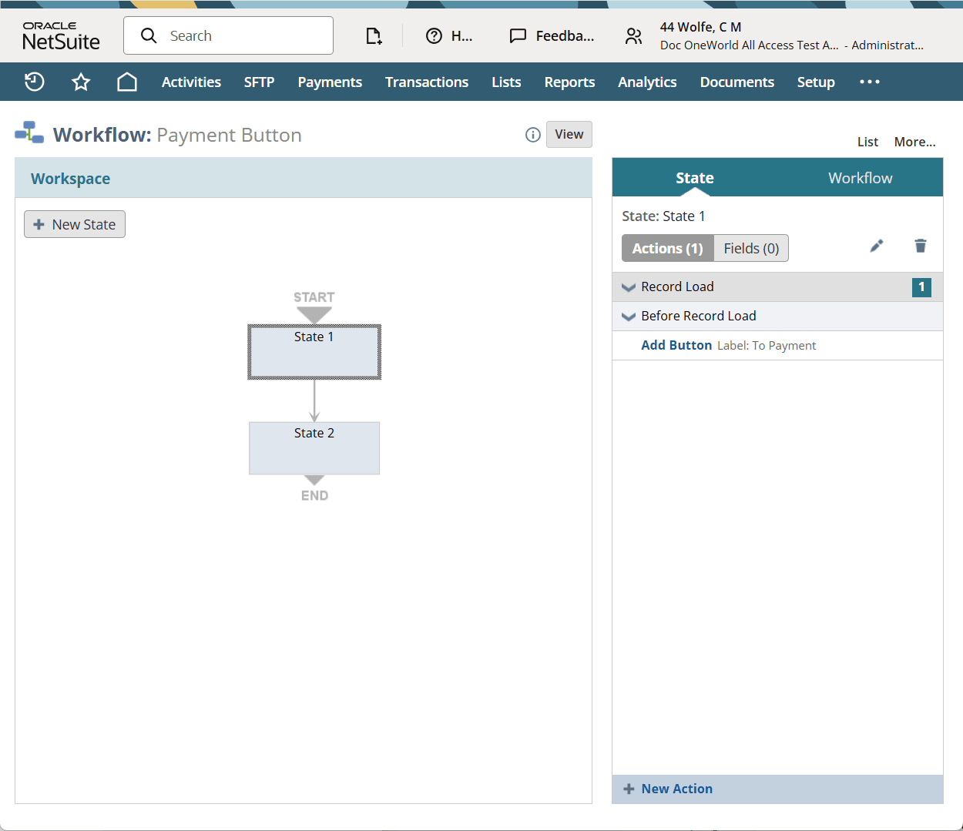Click the Oracle NetSuite logo
963x831 pixels.
point(61,36)
